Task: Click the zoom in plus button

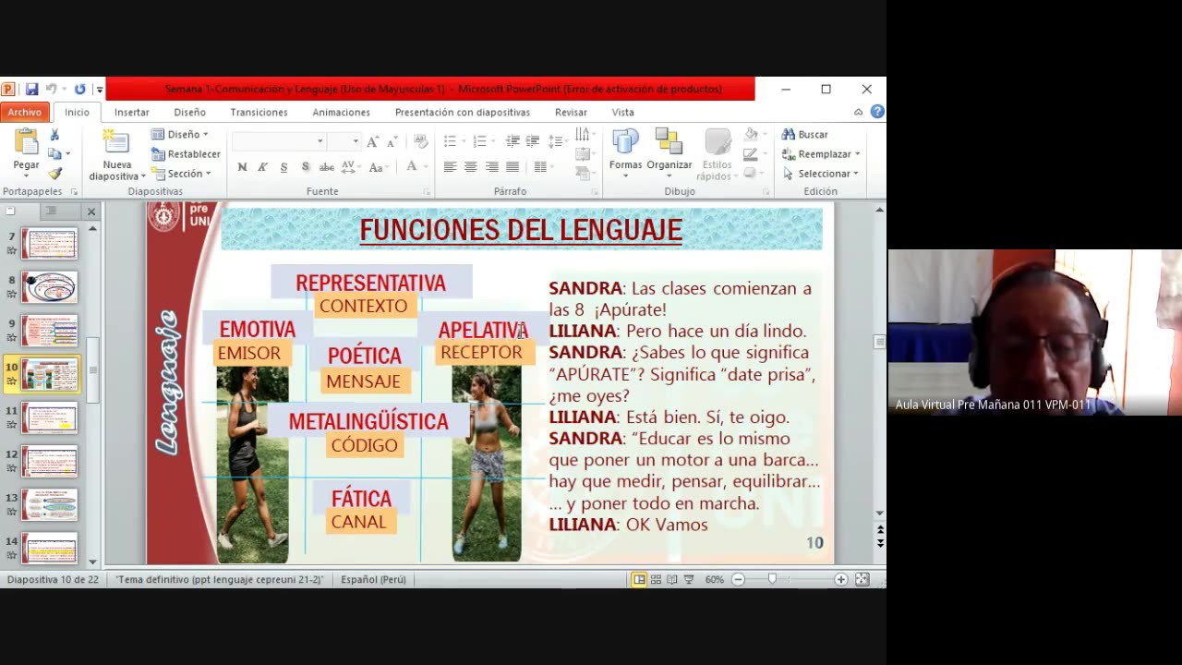Action: pyautogui.click(x=840, y=579)
